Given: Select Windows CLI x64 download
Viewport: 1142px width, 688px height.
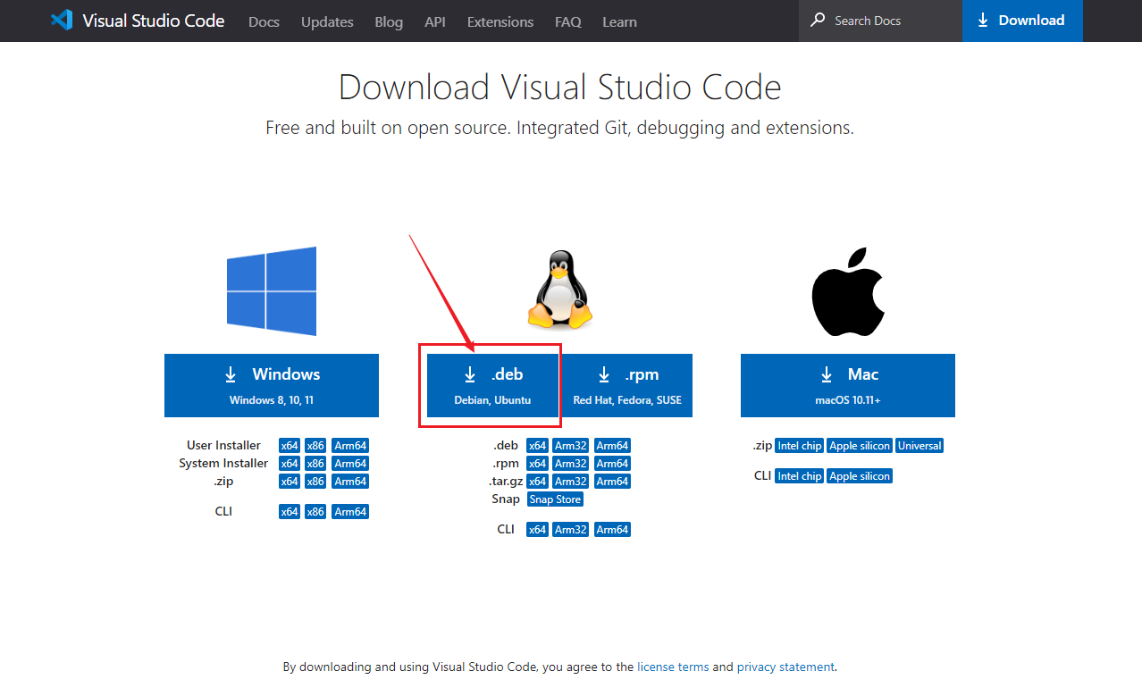Looking at the screenshot, I should [290, 512].
